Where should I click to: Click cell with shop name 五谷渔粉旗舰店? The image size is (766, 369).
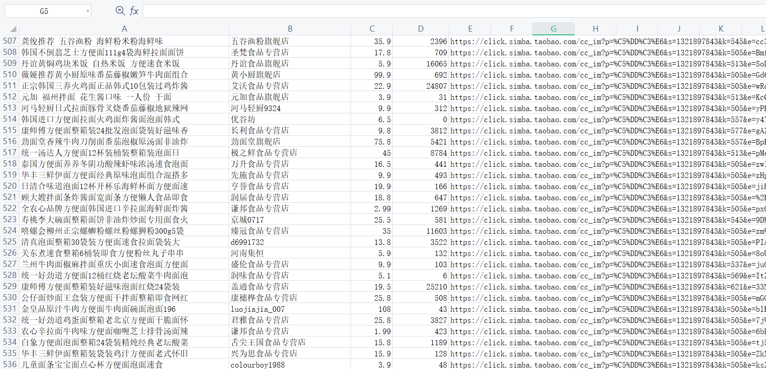click(290, 41)
